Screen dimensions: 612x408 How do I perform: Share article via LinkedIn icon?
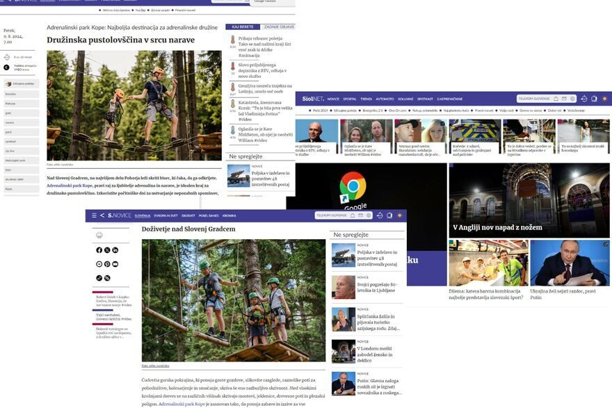[x=115, y=250]
